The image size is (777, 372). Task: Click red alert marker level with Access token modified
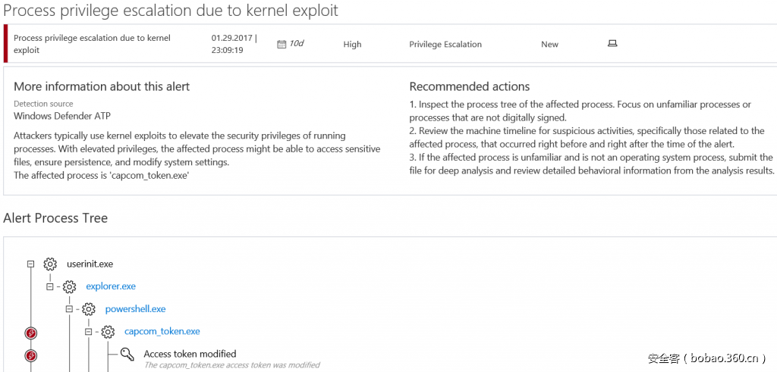point(31,355)
